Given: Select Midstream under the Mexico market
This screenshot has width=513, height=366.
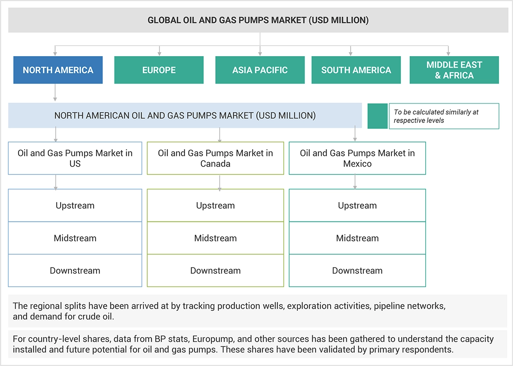Looking at the screenshot, I should (x=357, y=238).
